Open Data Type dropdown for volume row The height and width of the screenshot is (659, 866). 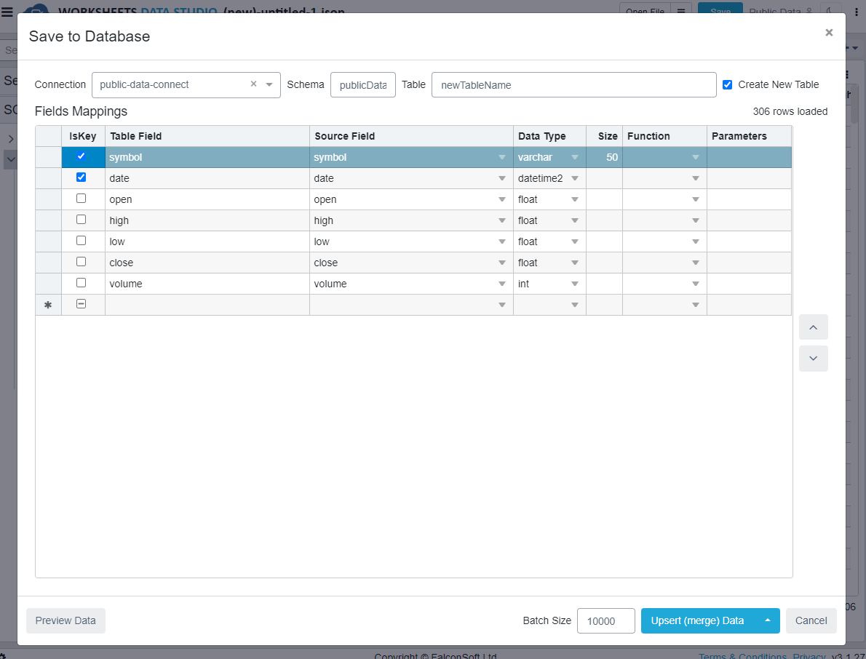tap(575, 284)
